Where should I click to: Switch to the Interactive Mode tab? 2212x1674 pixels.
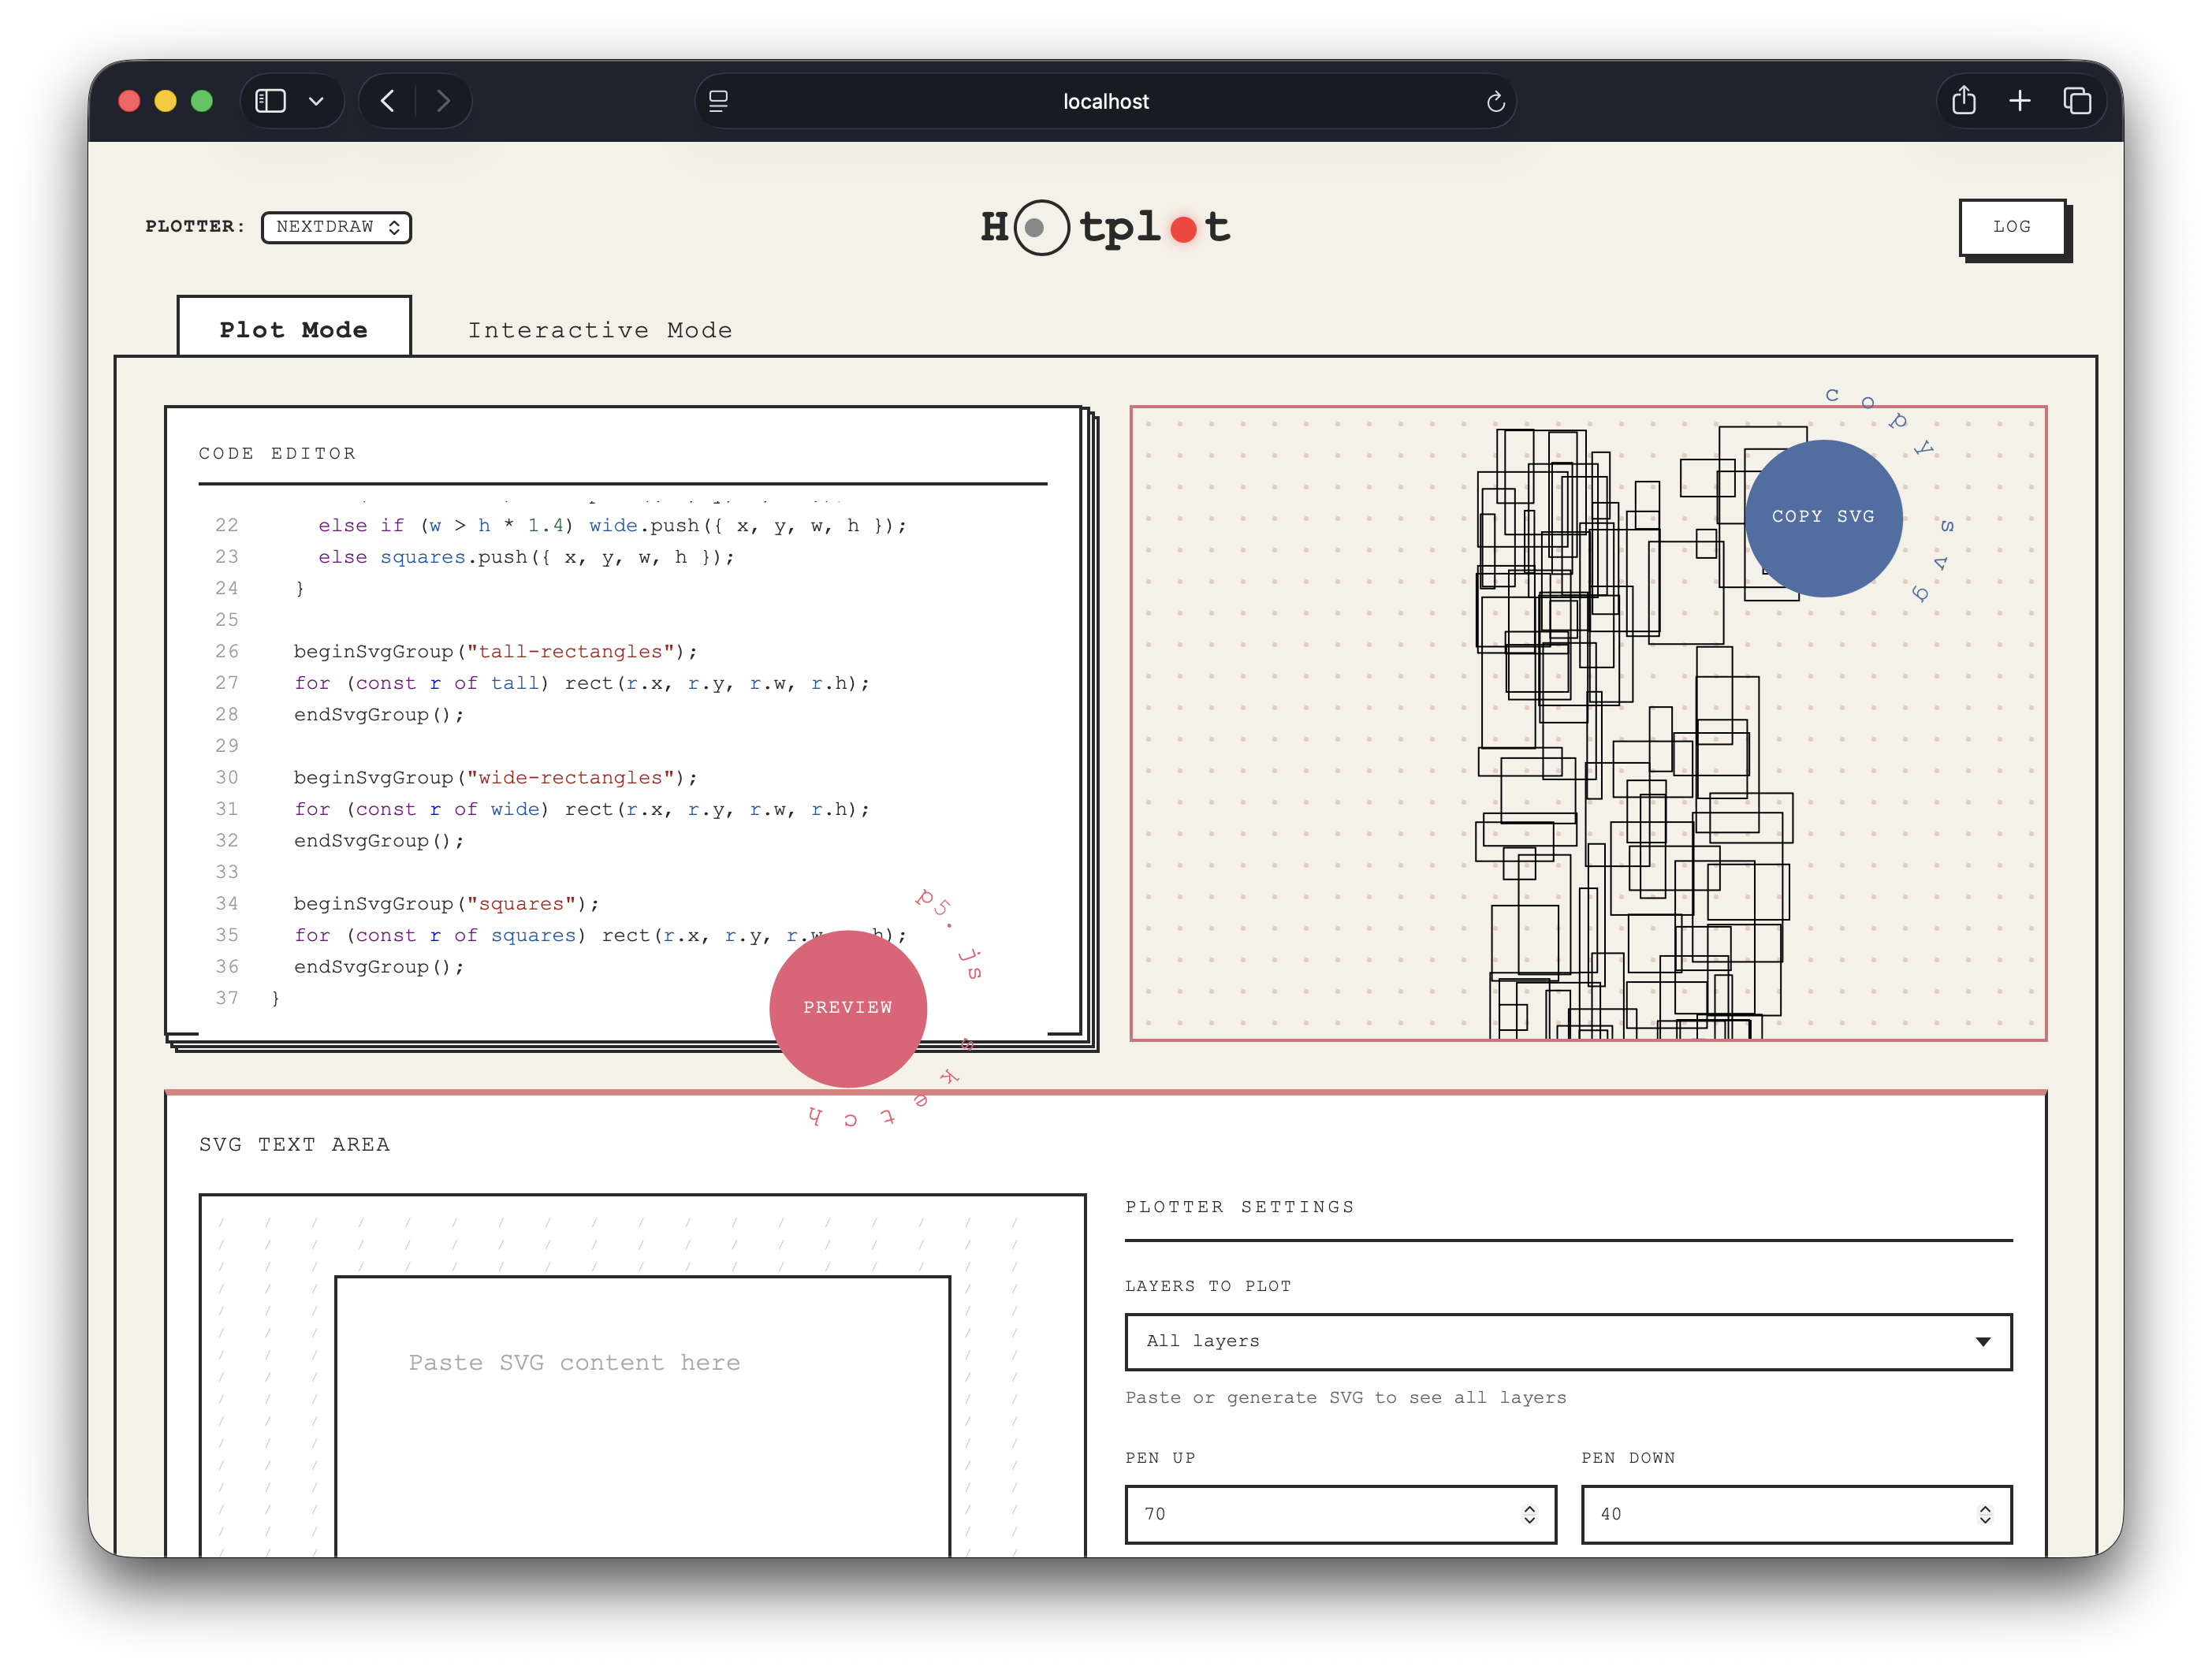tap(600, 330)
